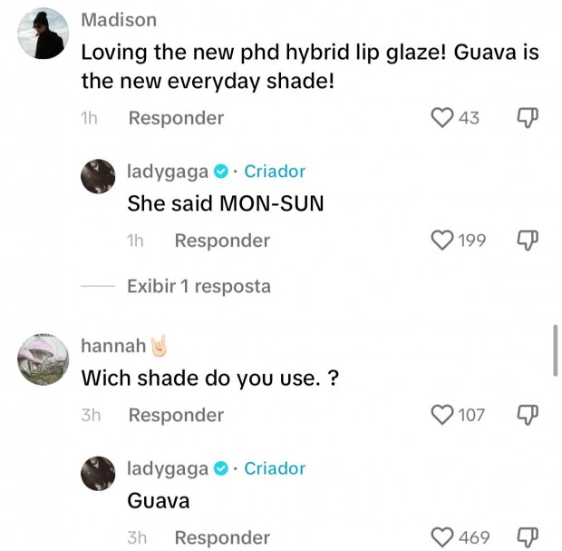Screen dimensions: 562x551
Task: Reply to ladygaga's Guava comment
Action: [x=222, y=537]
